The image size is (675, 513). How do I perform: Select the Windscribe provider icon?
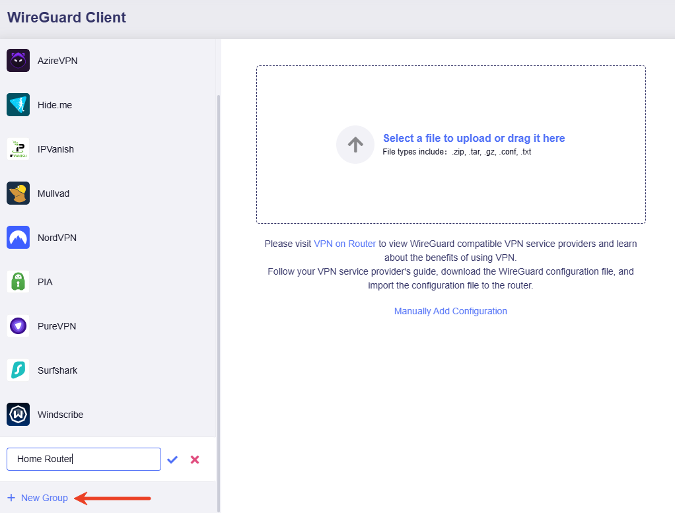click(x=18, y=414)
